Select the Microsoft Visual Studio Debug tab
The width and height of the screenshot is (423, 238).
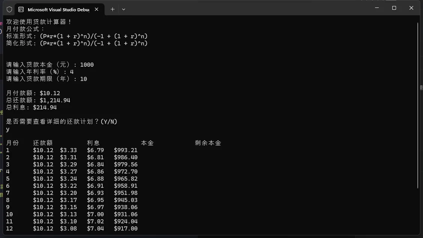coord(58,9)
